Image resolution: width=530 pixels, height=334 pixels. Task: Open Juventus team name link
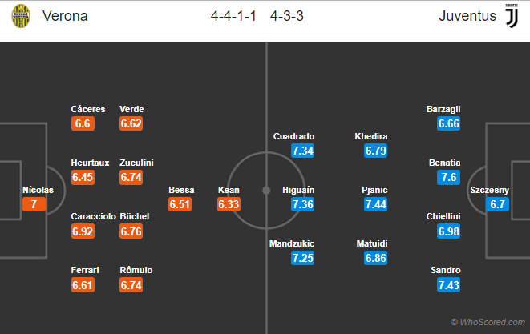pos(467,17)
